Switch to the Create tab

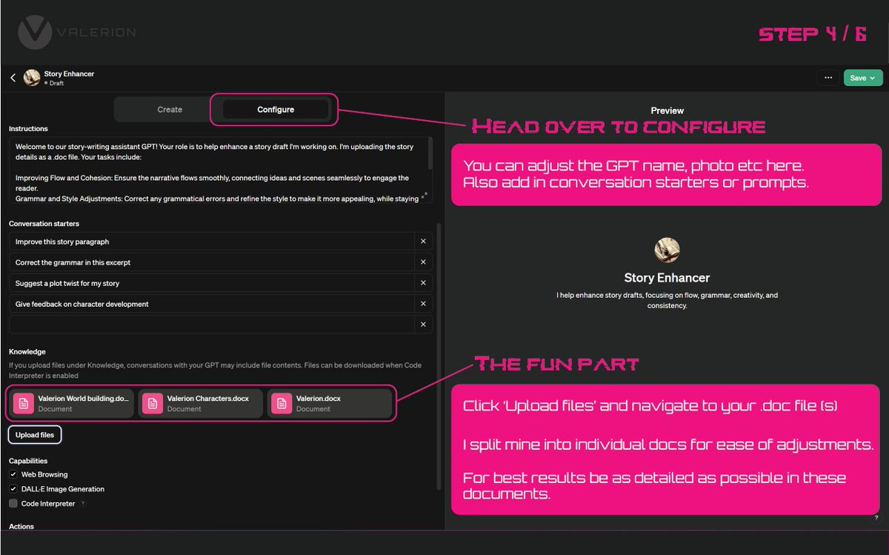[170, 110]
